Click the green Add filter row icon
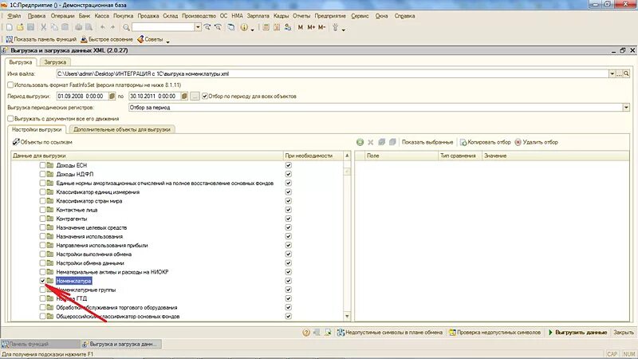The height and width of the screenshot is (359, 638). (x=360, y=142)
